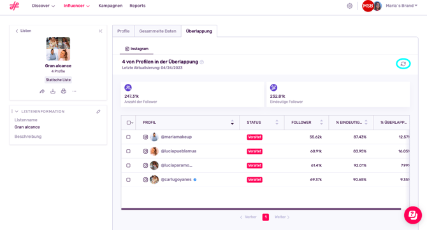Click verified badge next to @carlugoyanes
The image size is (427, 230).
point(195,180)
